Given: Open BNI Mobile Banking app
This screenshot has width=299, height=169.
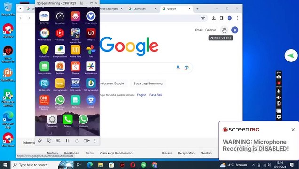Looking at the screenshot, I should pos(45,100).
